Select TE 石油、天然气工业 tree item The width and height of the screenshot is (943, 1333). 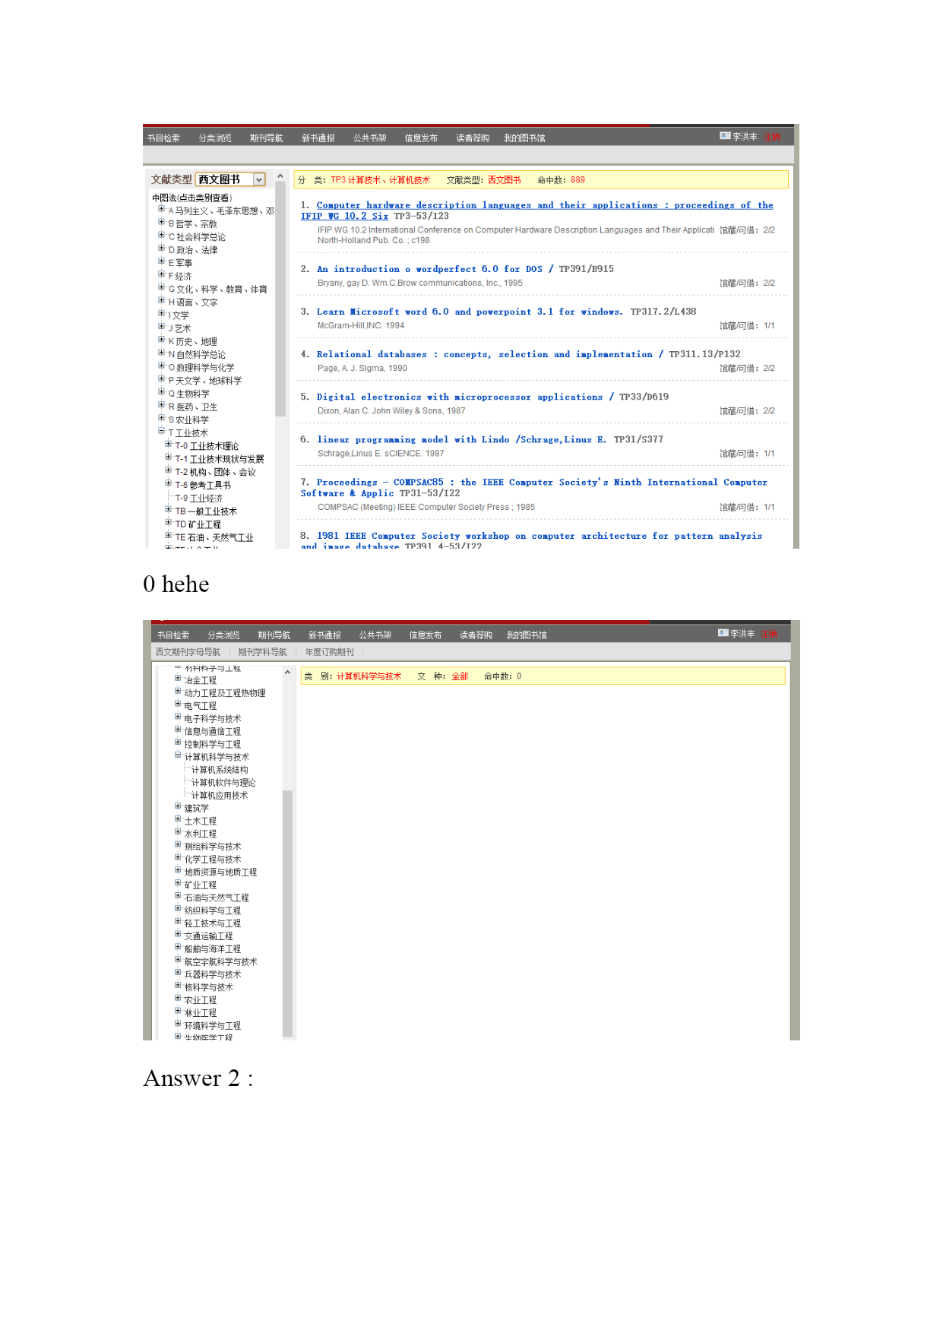(214, 538)
